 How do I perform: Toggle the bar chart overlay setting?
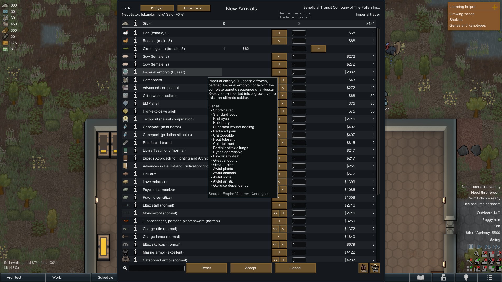tap(477, 269)
